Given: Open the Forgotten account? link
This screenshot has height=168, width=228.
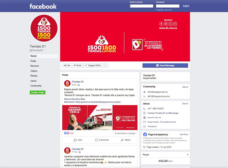Looking at the screenshot, I should click(164, 10).
